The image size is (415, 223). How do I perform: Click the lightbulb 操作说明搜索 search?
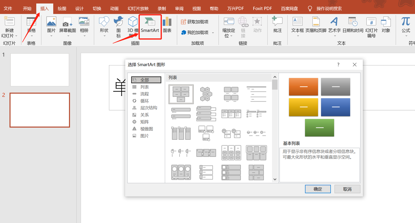pos(325,8)
